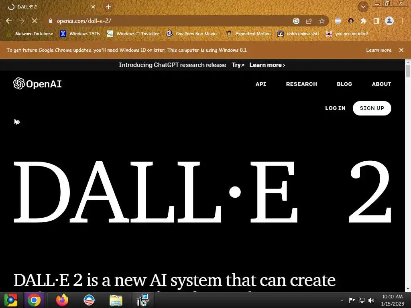The image size is (411, 308).
Task: Go back to the previous page
Action: click(x=9, y=21)
